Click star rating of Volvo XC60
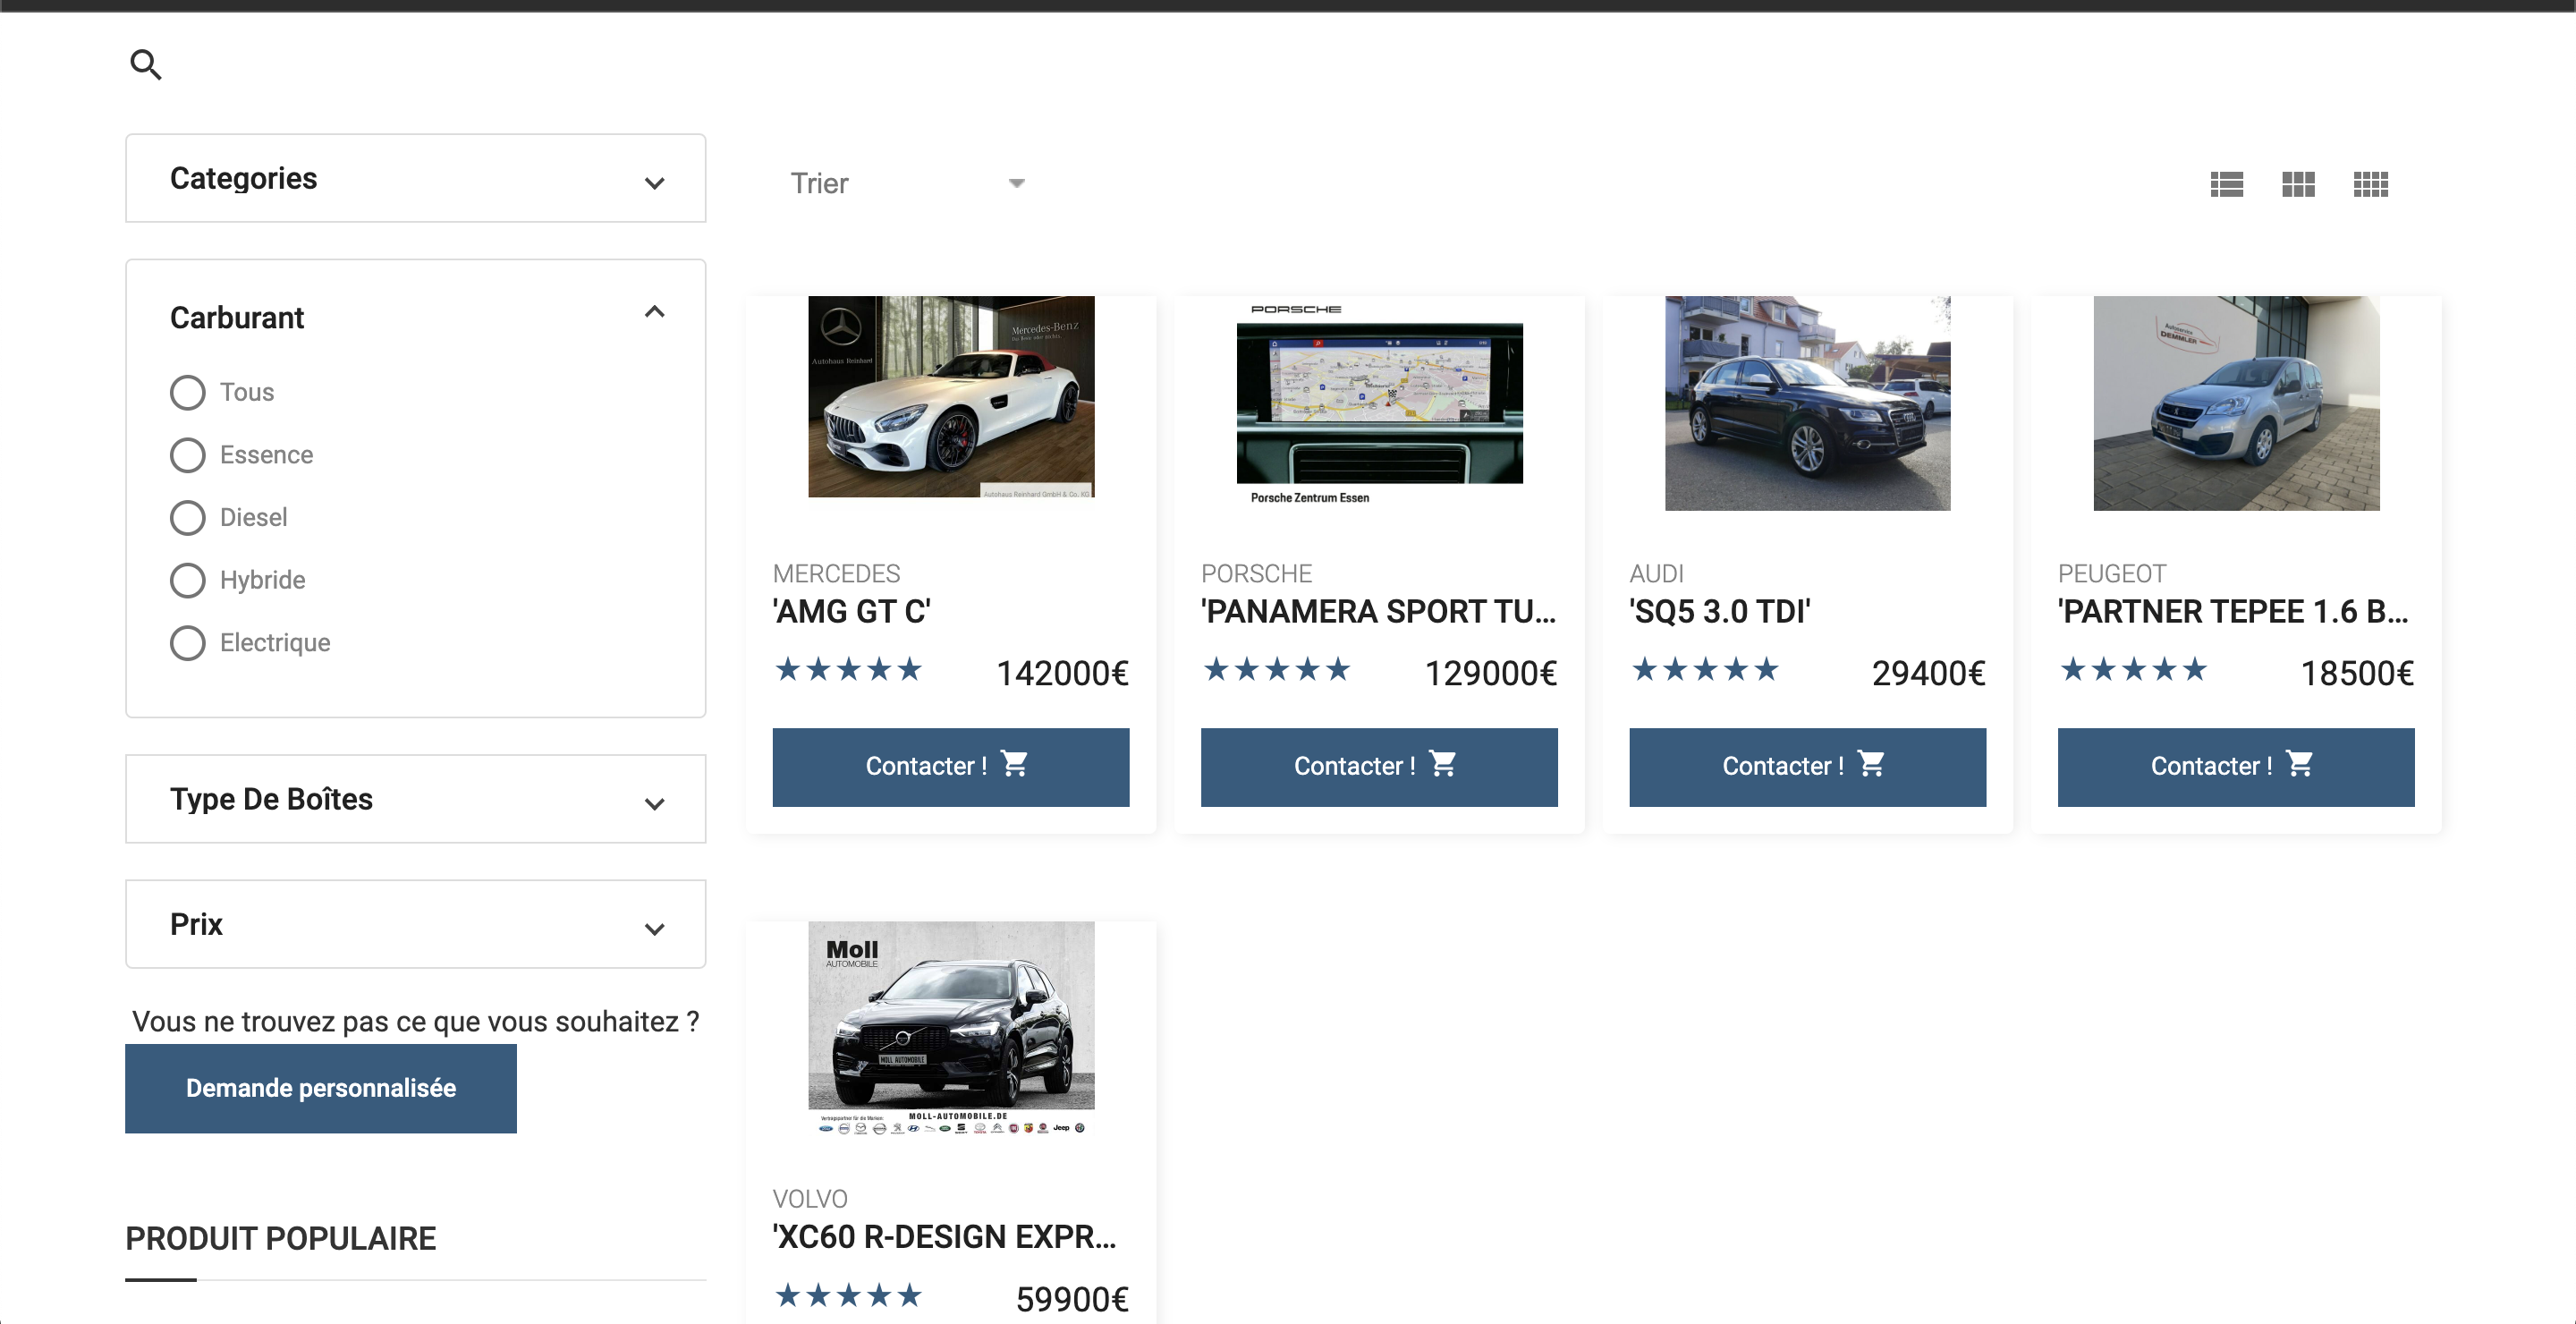 tap(848, 1296)
